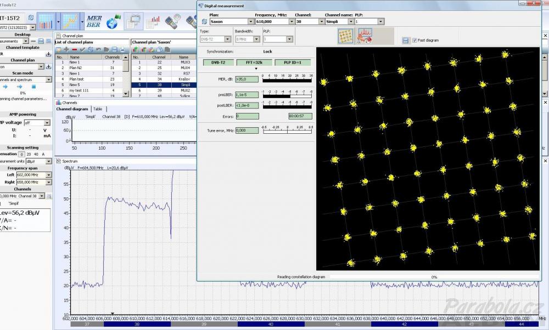The image size is (549, 330).
Task: Click the Tune error MHz scale bar
Action: click(287, 131)
